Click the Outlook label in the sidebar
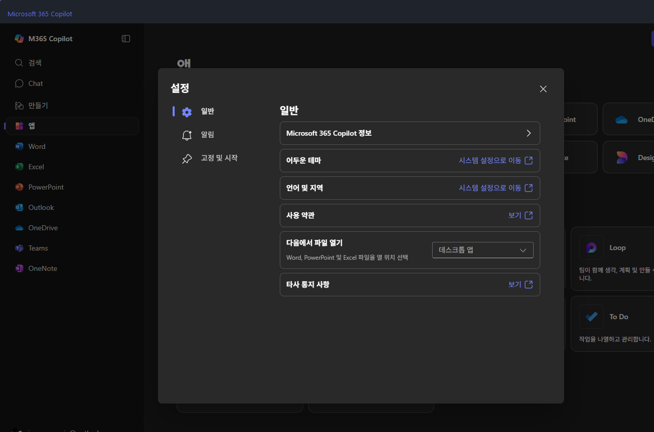 coord(41,207)
